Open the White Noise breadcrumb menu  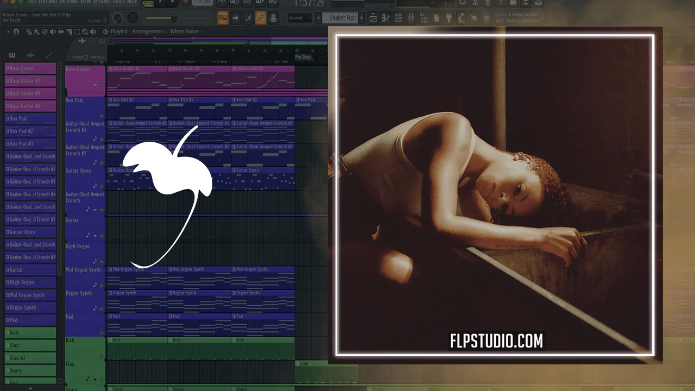tap(184, 31)
